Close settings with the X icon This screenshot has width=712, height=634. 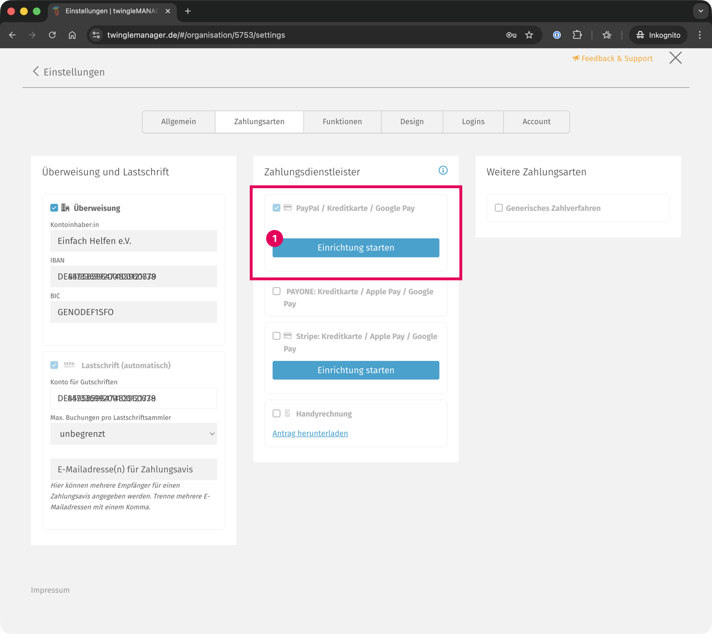pyautogui.click(x=675, y=58)
